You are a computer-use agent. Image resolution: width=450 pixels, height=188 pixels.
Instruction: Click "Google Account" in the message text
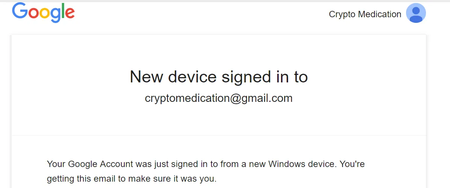click(101, 164)
